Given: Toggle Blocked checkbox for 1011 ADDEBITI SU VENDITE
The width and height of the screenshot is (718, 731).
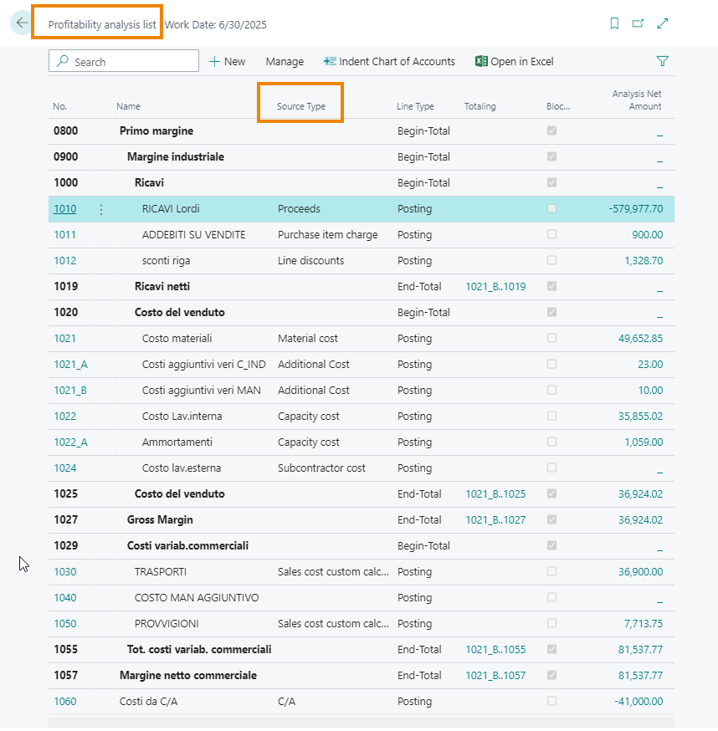Looking at the screenshot, I should point(552,234).
